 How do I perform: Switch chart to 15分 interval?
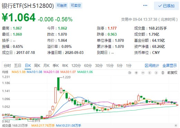(x=110, y=65)
